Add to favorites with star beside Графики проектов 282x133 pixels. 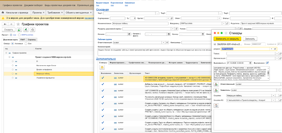[18, 24]
